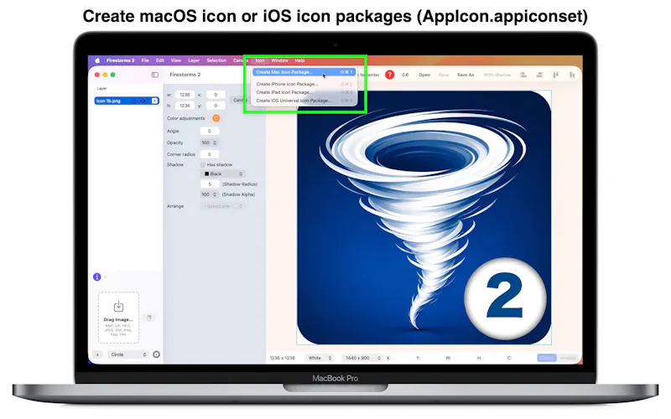
Task: Open the 1440 x 900 canvas size dropdown
Action: click(x=362, y=358)
